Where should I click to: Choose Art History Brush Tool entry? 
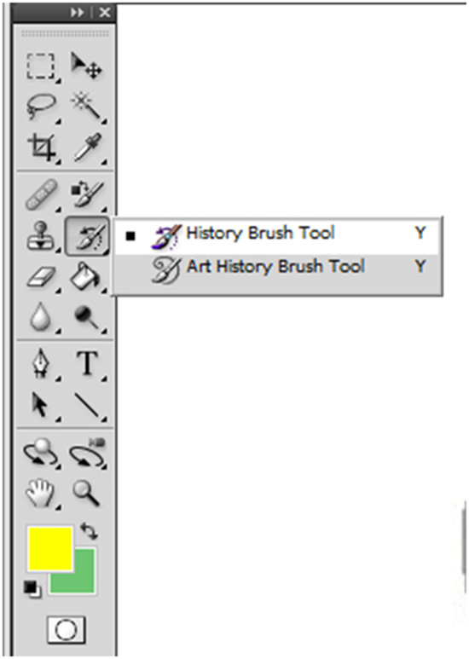277,268
